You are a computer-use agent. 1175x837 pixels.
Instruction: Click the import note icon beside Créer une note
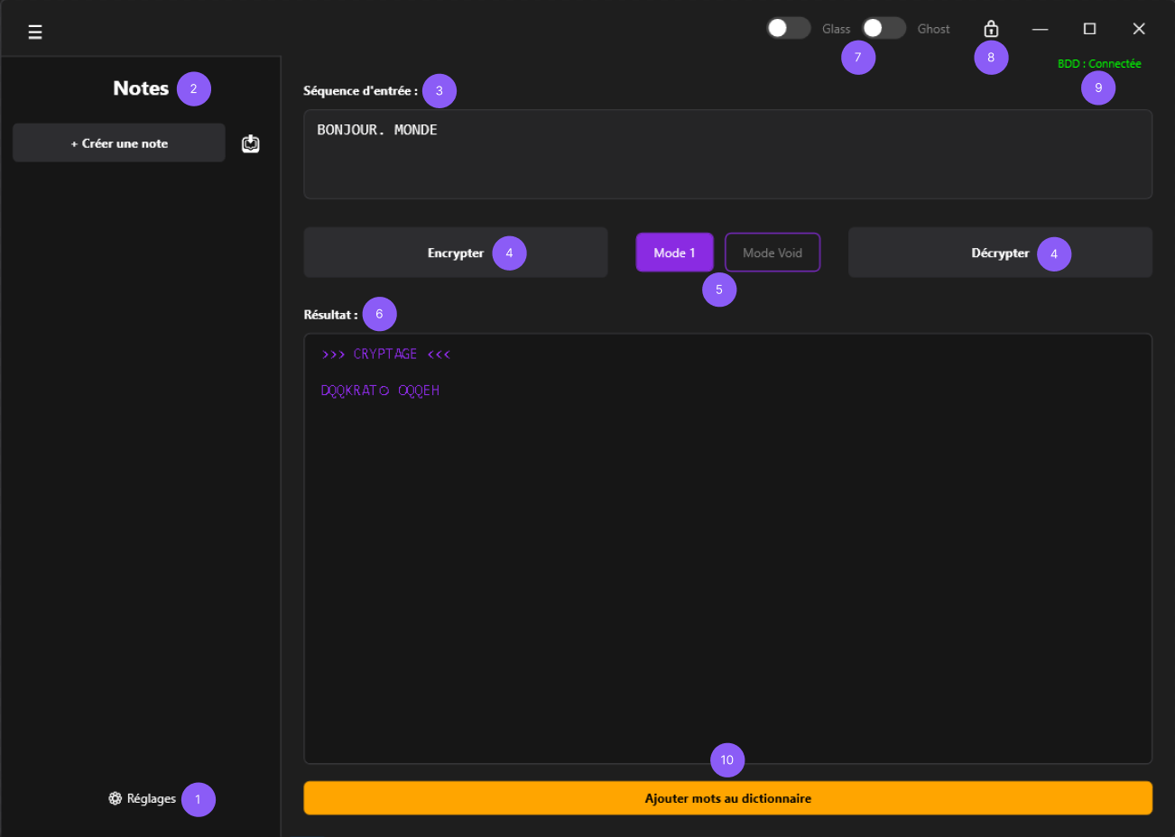coord(251,143)
